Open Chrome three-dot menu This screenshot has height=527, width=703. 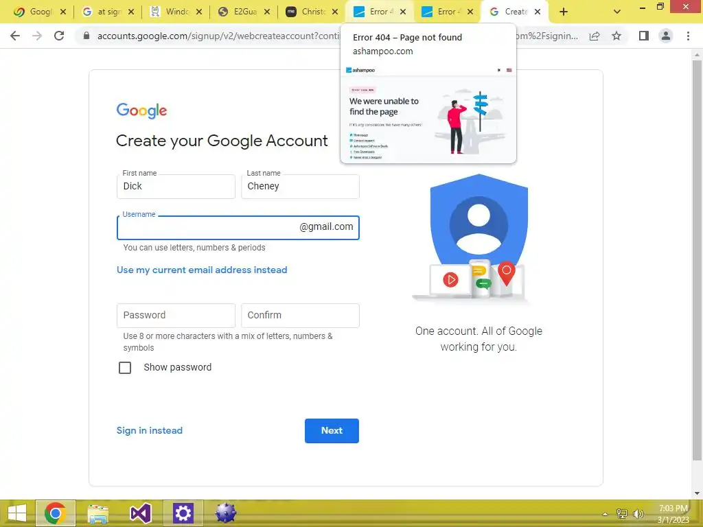688,36
